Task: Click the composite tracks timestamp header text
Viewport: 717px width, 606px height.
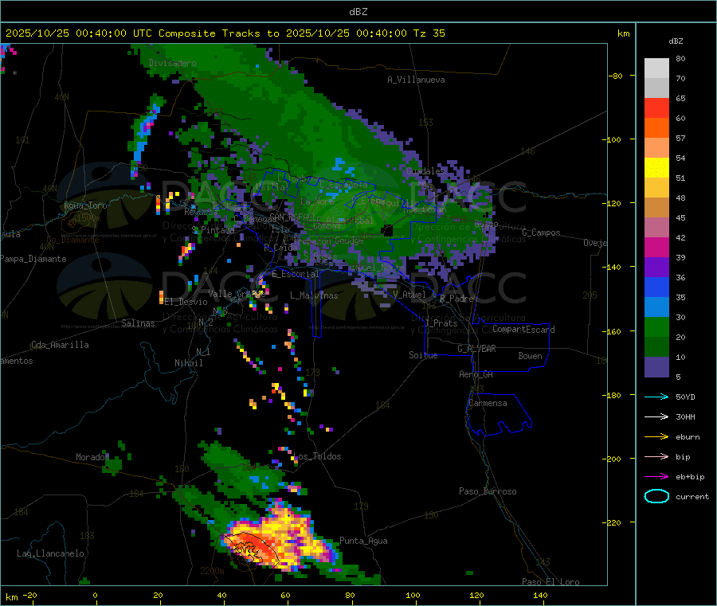Action: click(225, 33)
